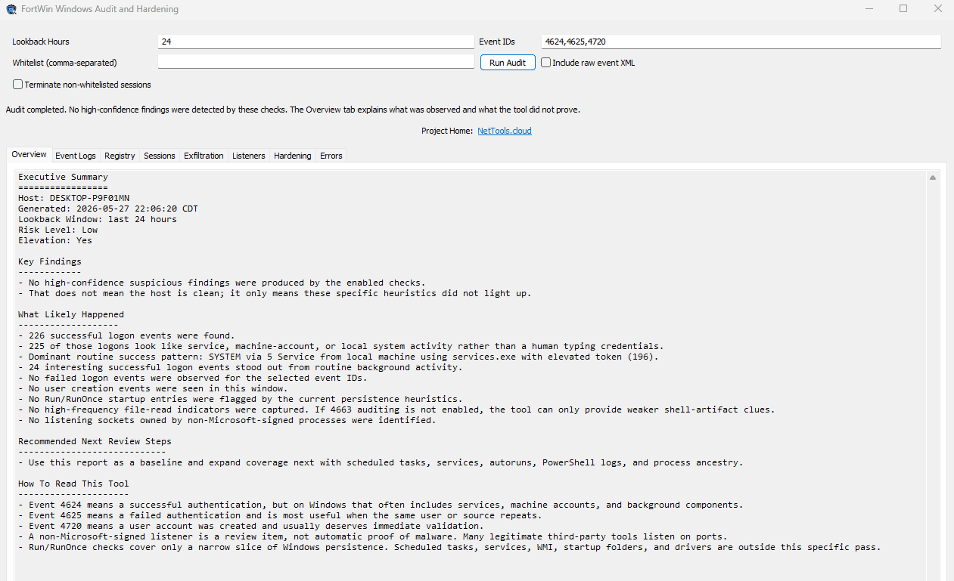Click the 'Executive Summary' heading

(x=64, y=177)
